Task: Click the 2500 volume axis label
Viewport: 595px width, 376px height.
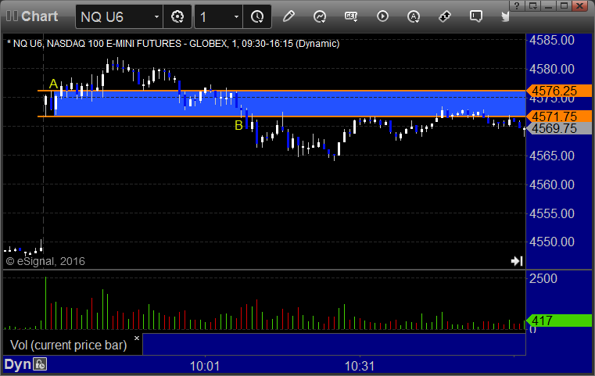Action: tap(543, 278)
